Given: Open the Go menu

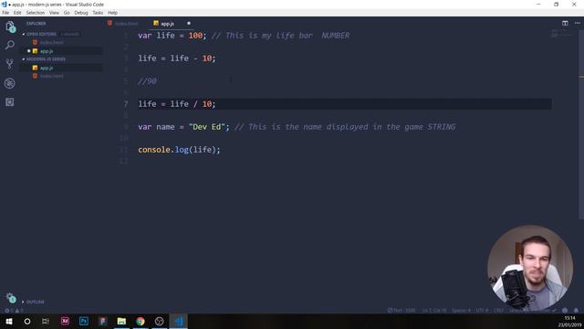Looking at the screenshot, I should 67,13.
